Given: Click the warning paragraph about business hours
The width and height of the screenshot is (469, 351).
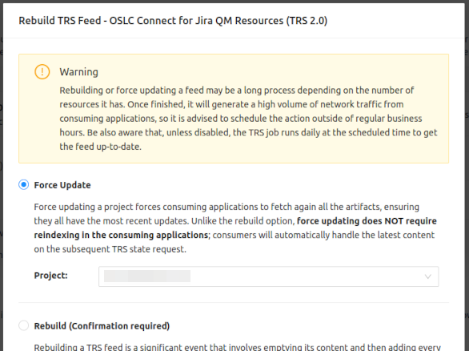Looking at the screenshot, I should 248,119.
